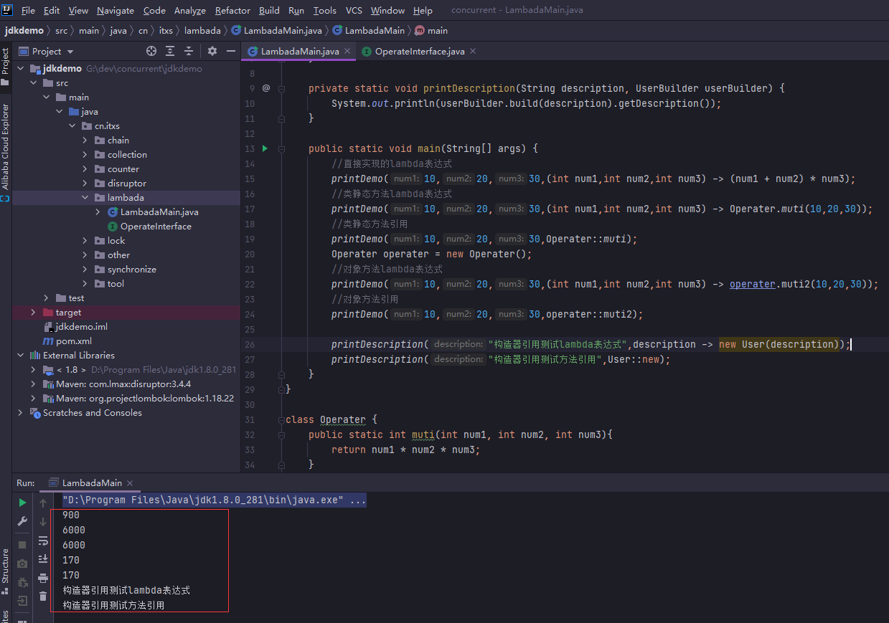Clear all console output trash icon

click(43, 596)
